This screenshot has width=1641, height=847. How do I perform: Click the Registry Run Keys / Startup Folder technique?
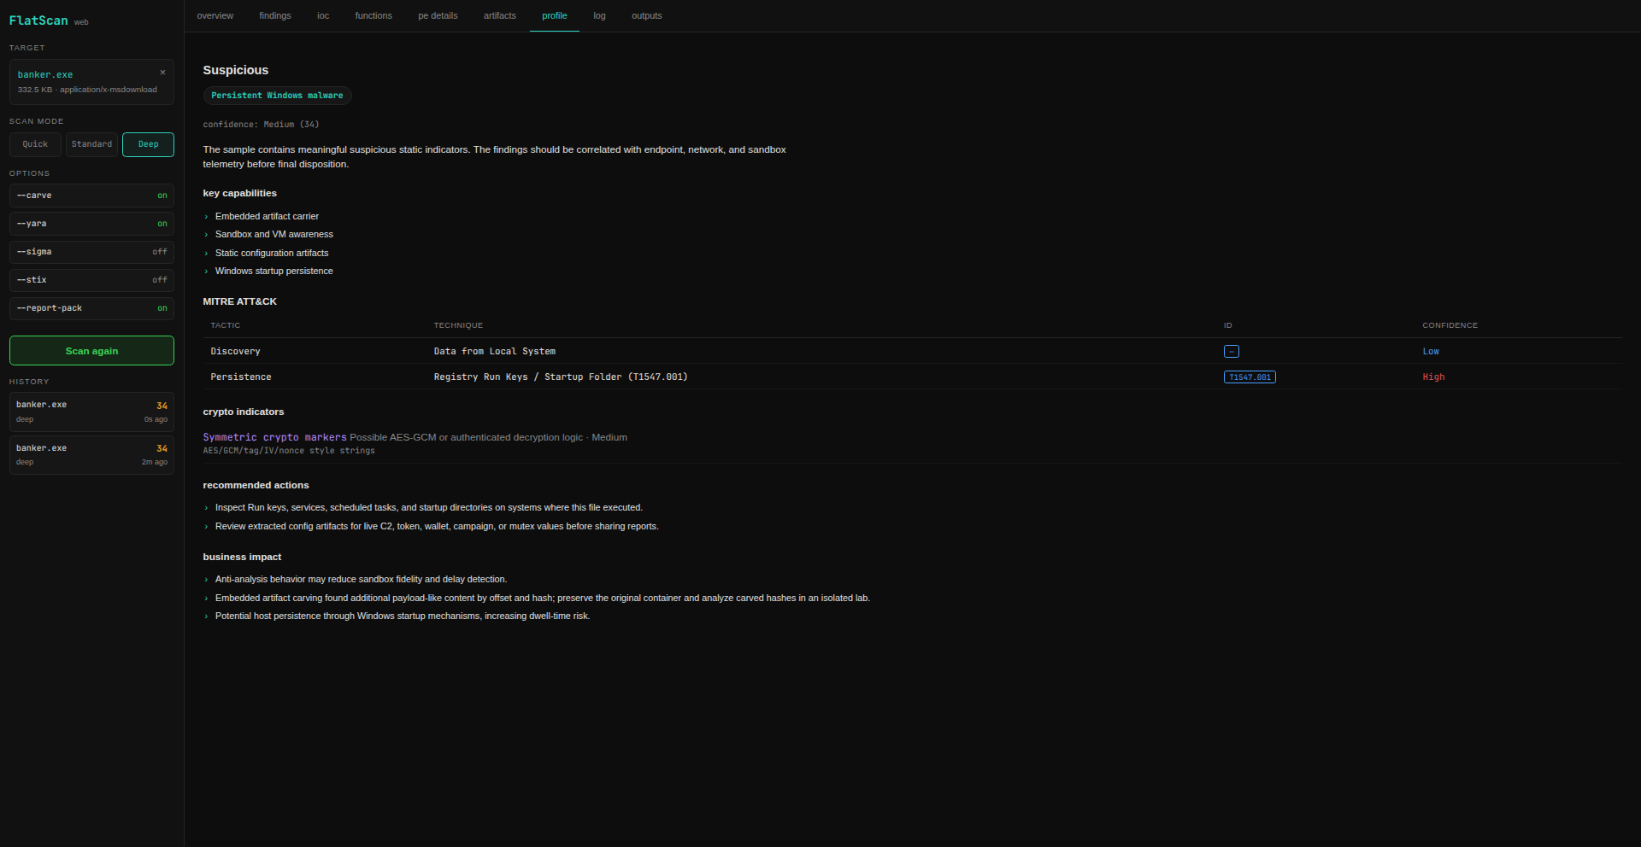[561, 377]
